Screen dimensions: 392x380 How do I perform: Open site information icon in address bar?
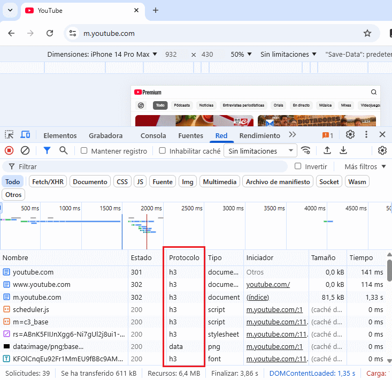click(x=73, y=33)
